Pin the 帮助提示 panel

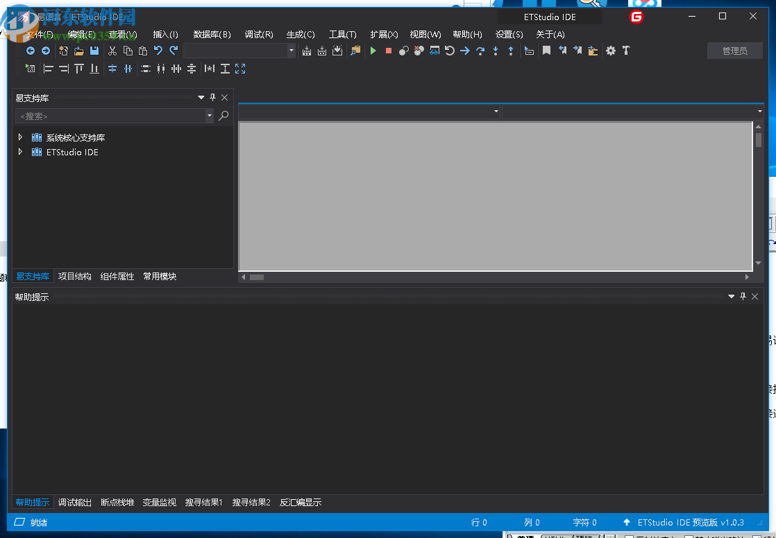[x=743, y=296]
